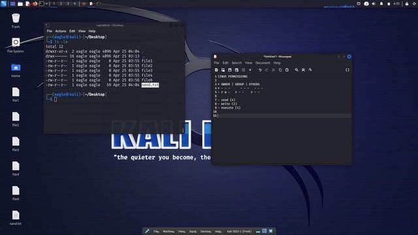Click the Copy icon in Mousepad toolbar
The width and height of the screenshot is (418, 235).
pos(280,70)
